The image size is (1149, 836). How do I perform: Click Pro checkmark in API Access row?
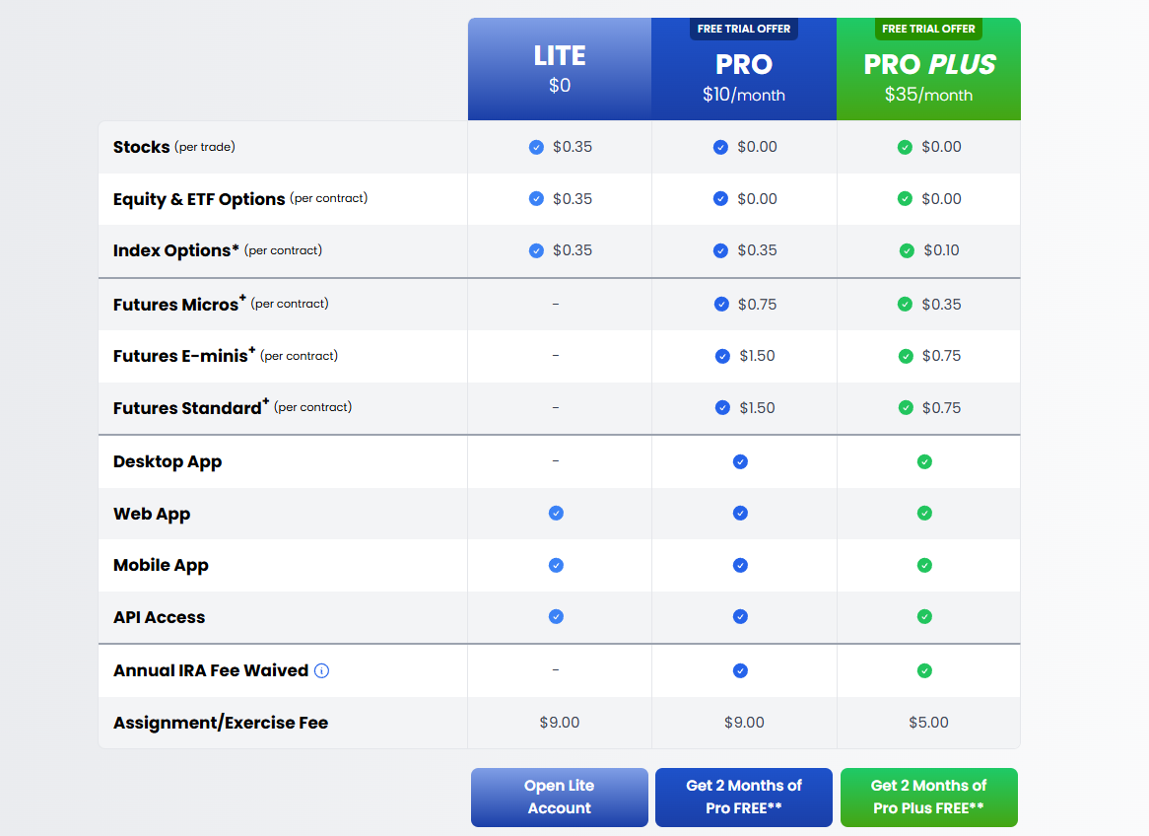tap(741, 617)
